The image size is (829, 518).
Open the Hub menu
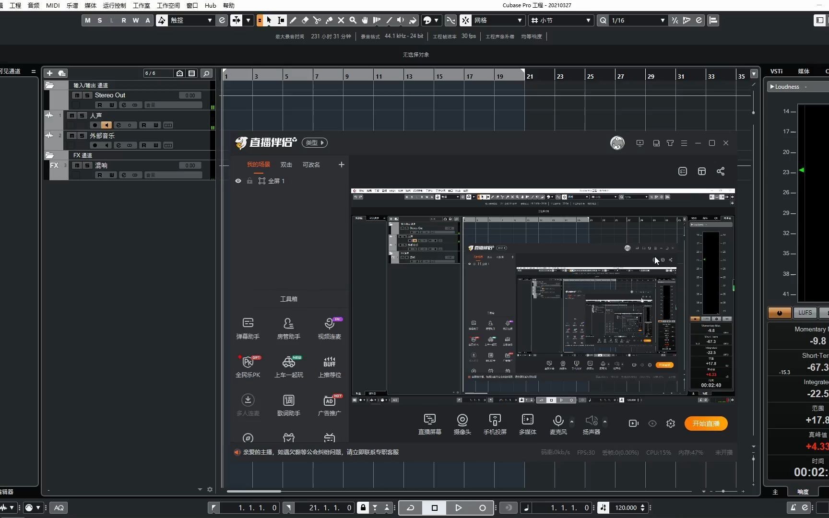click(x=211, y=5)
